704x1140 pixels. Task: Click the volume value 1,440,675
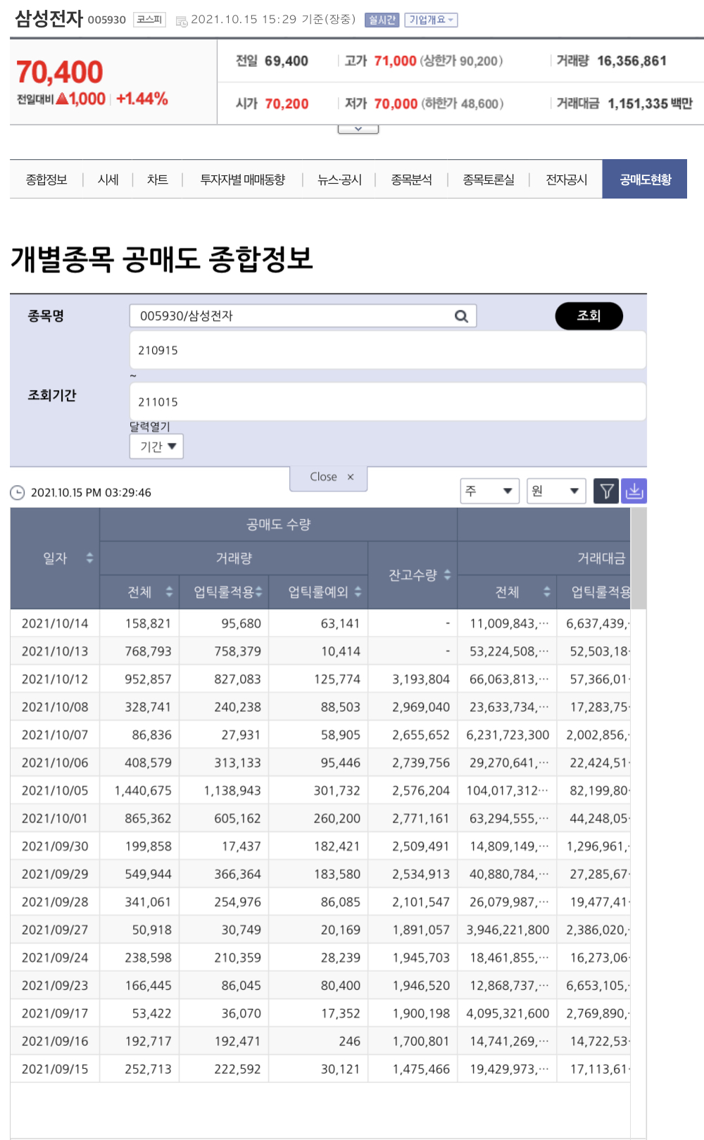coord(143,791)
